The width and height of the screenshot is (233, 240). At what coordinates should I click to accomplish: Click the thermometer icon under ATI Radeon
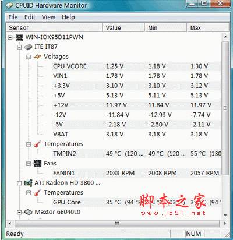(x=37, y=192)
